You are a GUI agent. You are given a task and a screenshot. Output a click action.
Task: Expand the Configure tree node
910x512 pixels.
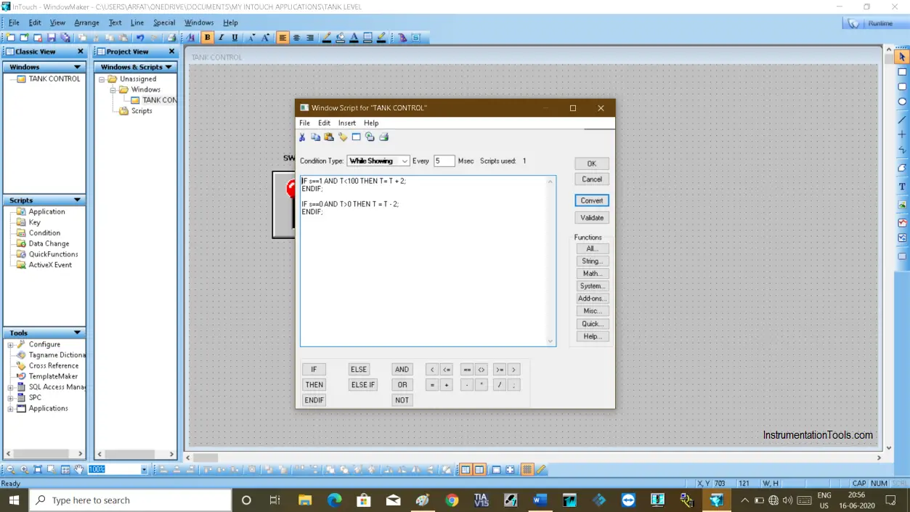point(11,345)
